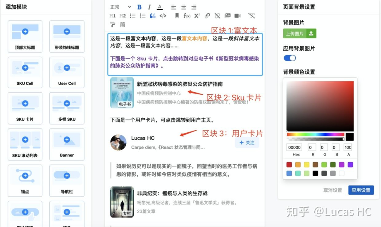Click the B value input field

336,147
